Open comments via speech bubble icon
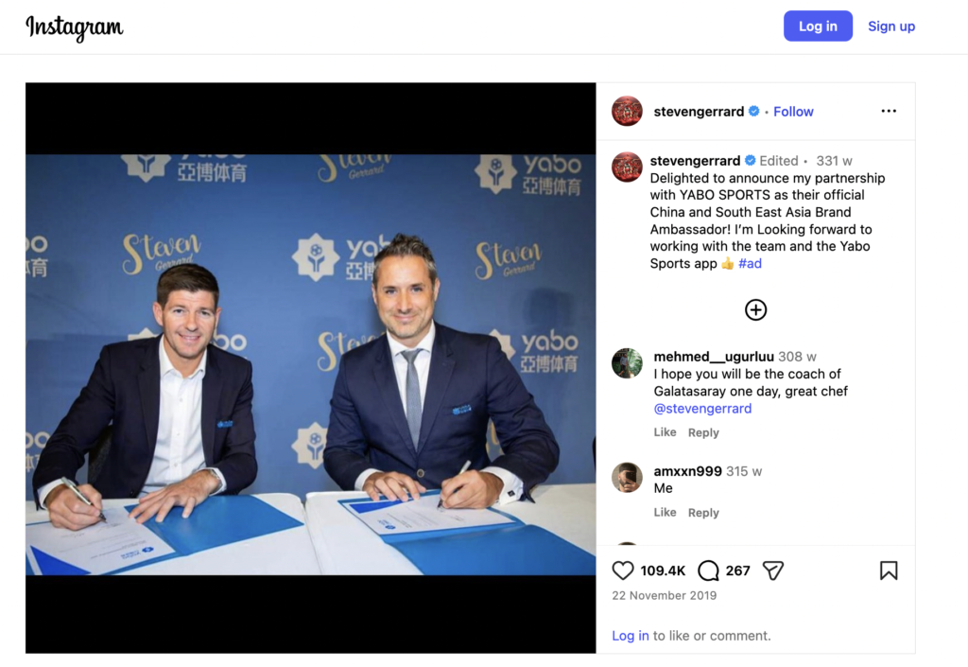This screenshot has height=667, width=968. 708,570
